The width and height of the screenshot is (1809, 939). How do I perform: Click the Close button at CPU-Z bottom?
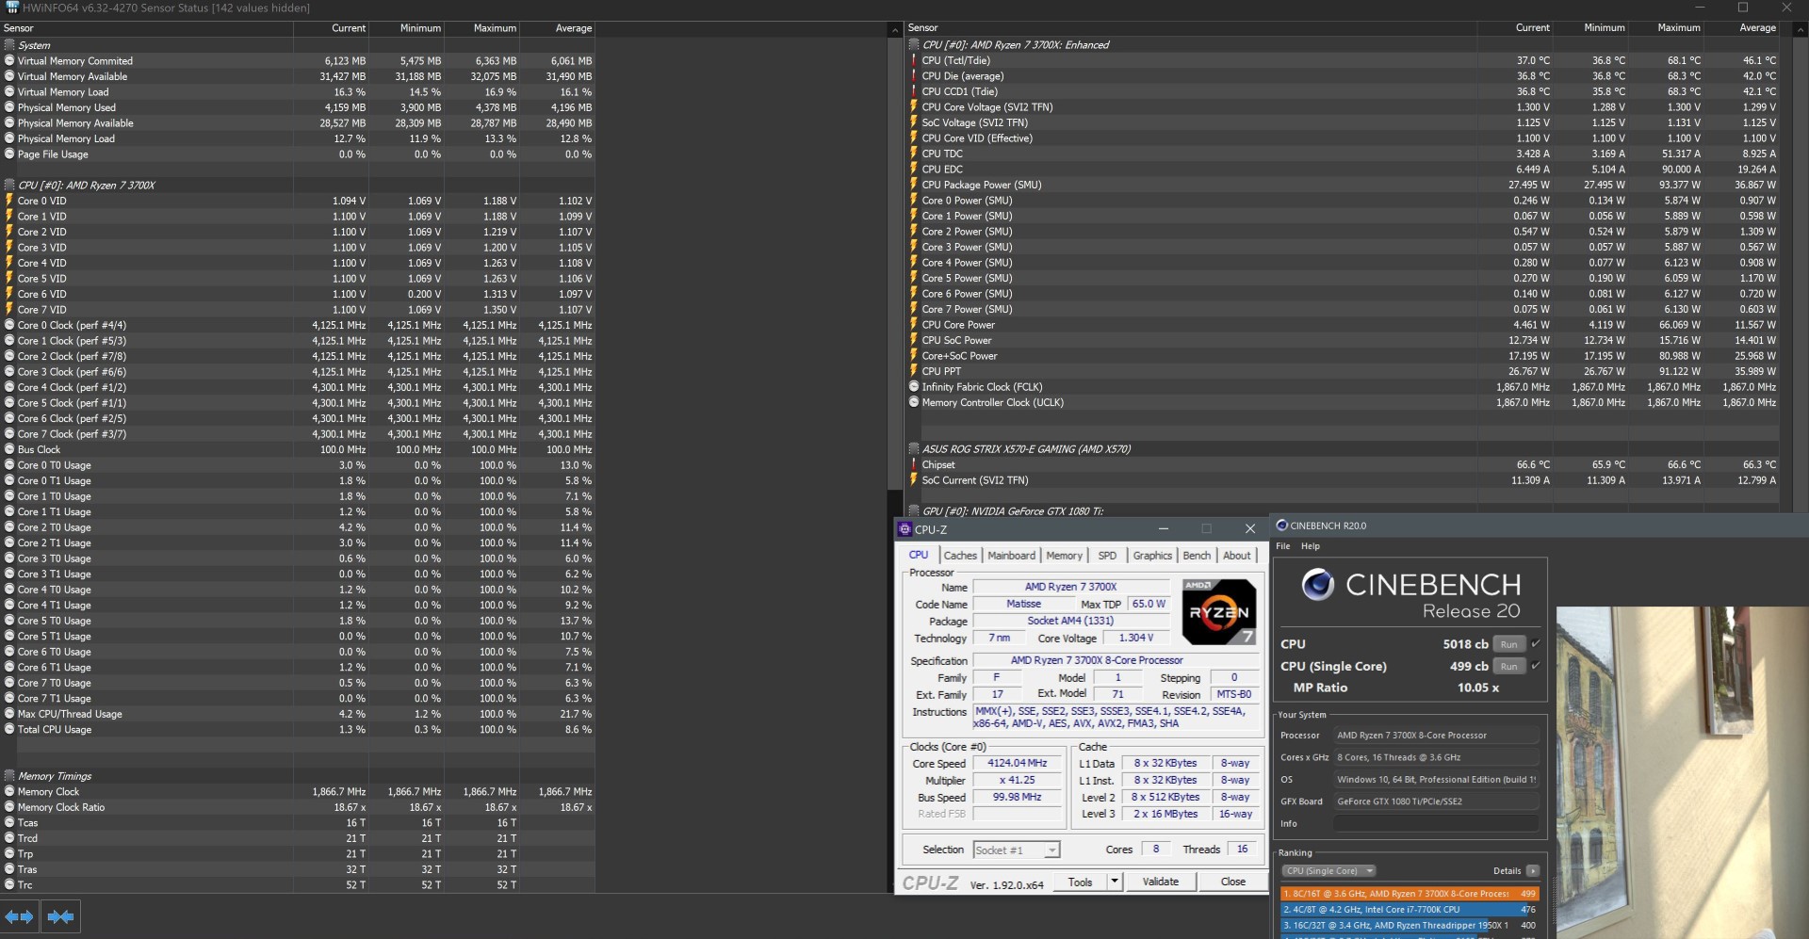click(x=1233, y=882)
